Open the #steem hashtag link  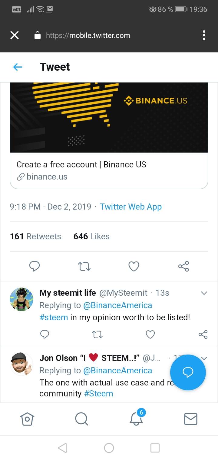tap(54, 318)
